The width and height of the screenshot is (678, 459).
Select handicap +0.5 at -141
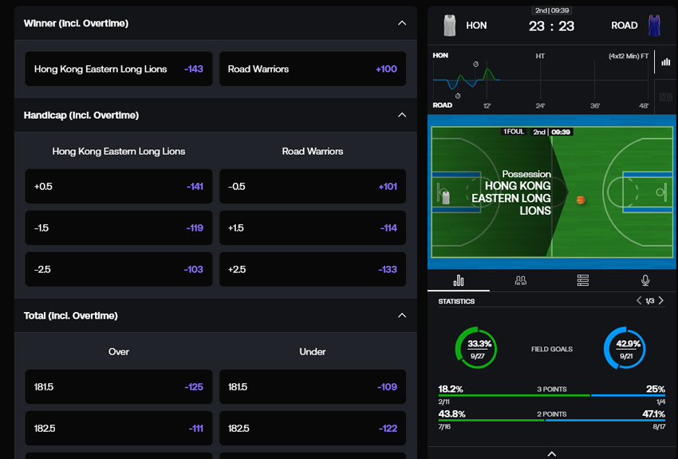[x=119, y=187]
